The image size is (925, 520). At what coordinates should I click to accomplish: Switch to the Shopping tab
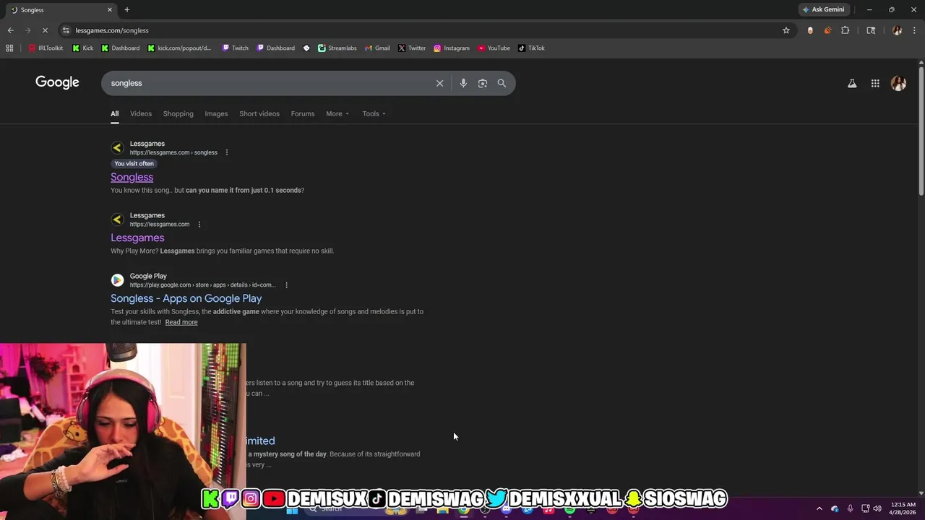(178, 113)
